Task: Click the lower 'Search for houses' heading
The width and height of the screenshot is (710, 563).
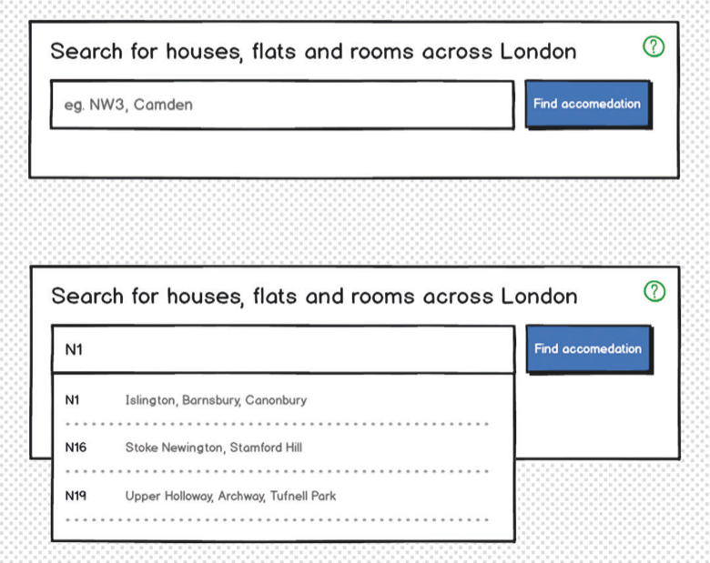Action: [x=314, y=297]
